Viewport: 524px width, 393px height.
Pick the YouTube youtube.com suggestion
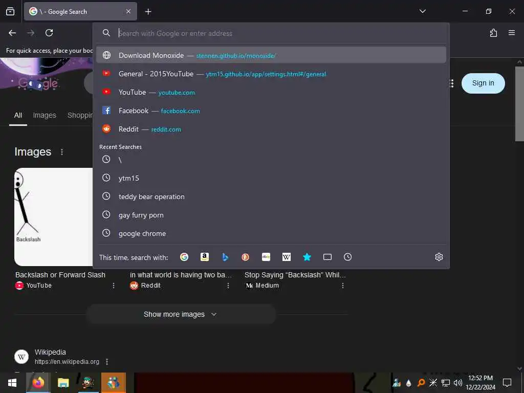[271, 92]
